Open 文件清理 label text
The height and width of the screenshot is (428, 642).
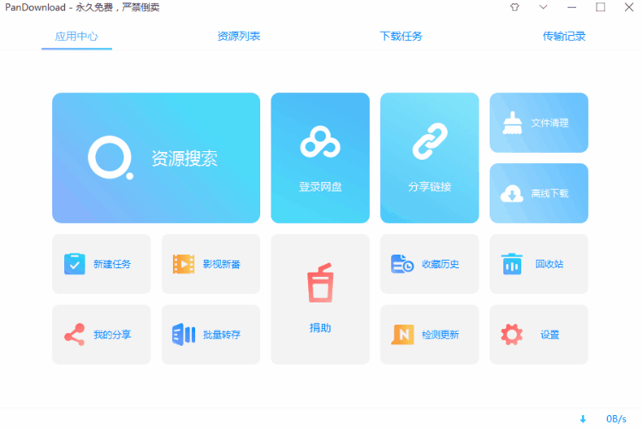(x=550, y=123)
